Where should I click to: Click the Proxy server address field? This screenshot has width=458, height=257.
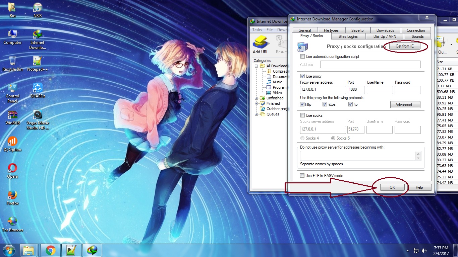coord(323,90)
